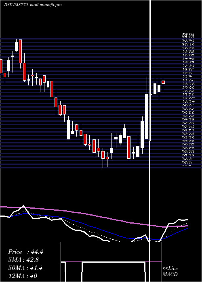Click the '<<Live MACD' label

click(x=170, y=272)
